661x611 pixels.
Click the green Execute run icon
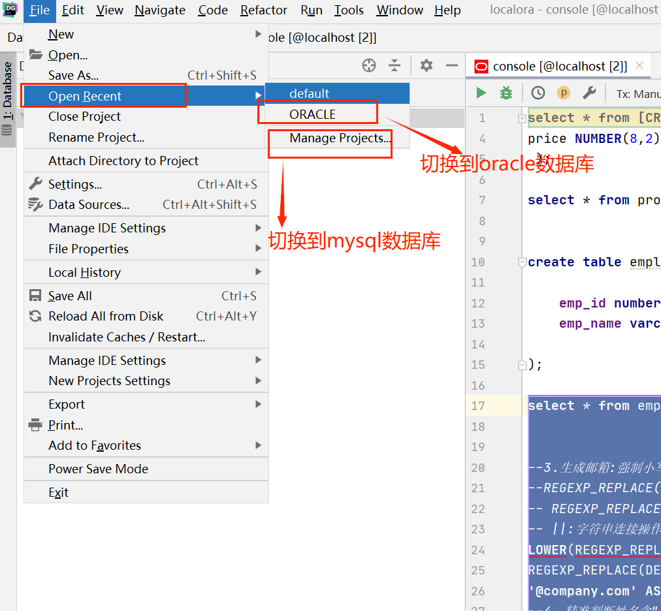pyautogui.click(x=481, y=93)
